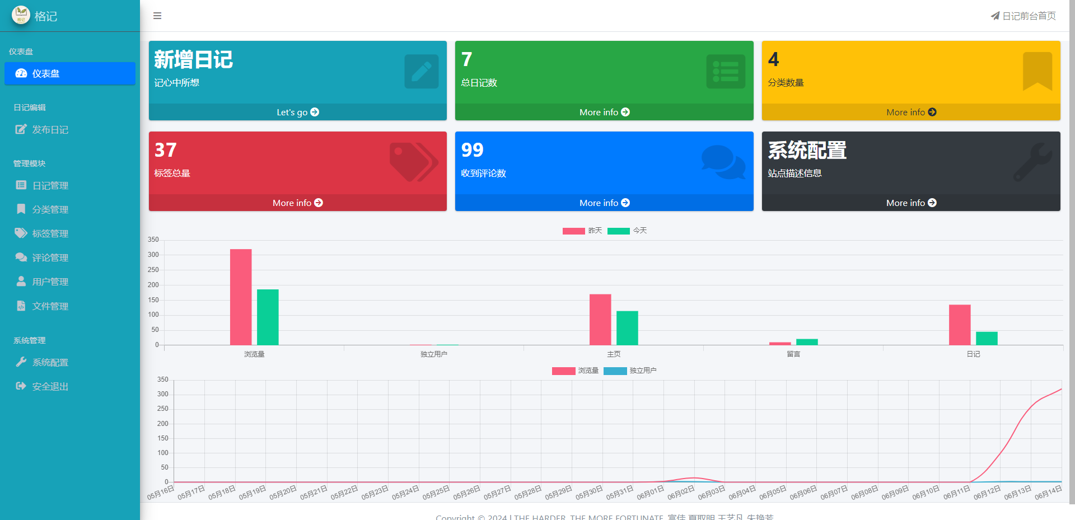Select 发布日记 in sidebar menu
Screen dimensions: 1075x520
coord(50,129)
